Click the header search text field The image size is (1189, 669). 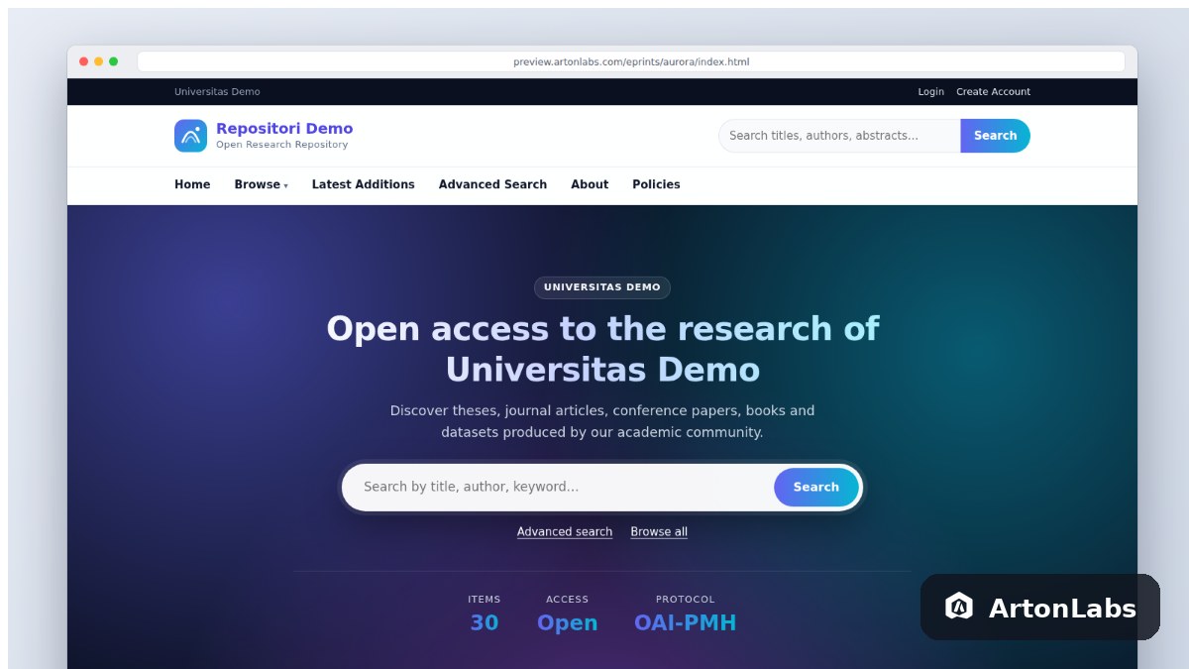tap(840, 136)
